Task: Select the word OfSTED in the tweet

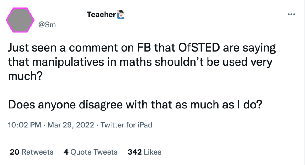Action: point(199,47)
